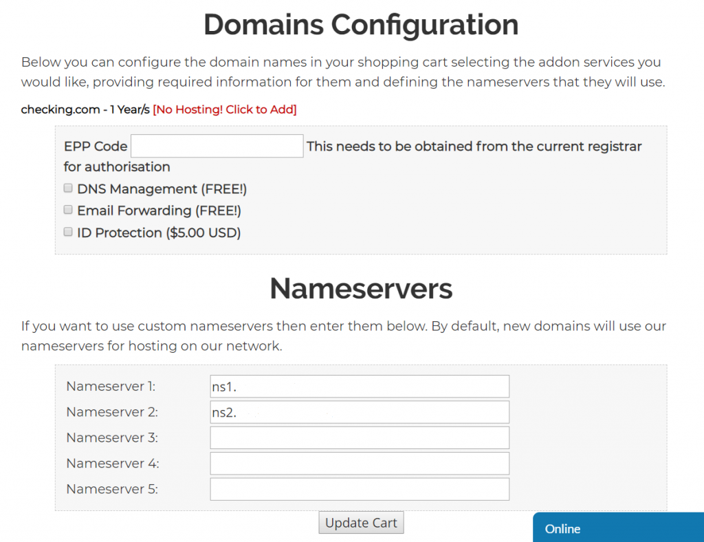Check ID Protection ($5.00 USD) option
The width and height of the screenshot is (704, 542).
pos(68,232)
